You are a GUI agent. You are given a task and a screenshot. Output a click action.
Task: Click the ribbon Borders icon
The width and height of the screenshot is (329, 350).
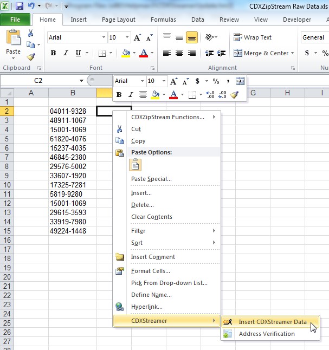[x=102, y=53]
